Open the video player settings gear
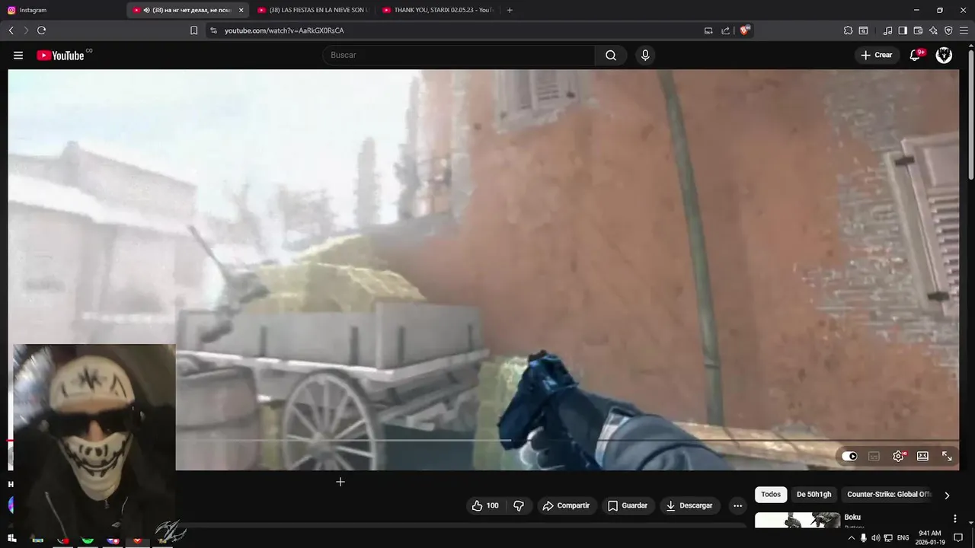Screen dimensions: 975x548 tap(899, 456)
